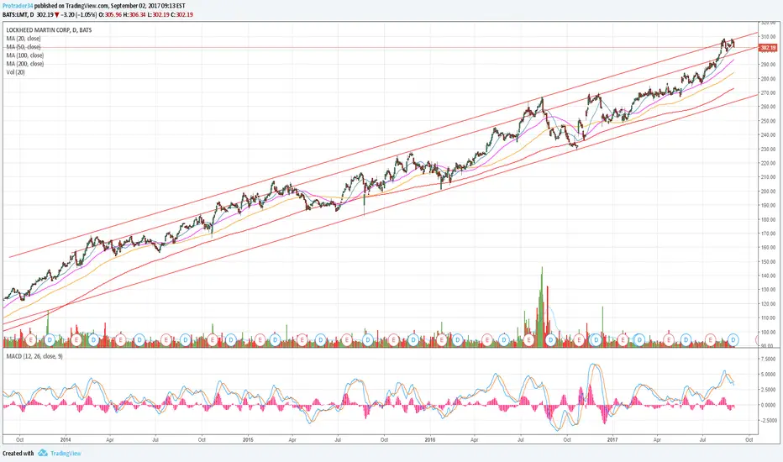The image size is (783, 462).
Task: Click the low value L:302.19
Action: pos(158,15)
